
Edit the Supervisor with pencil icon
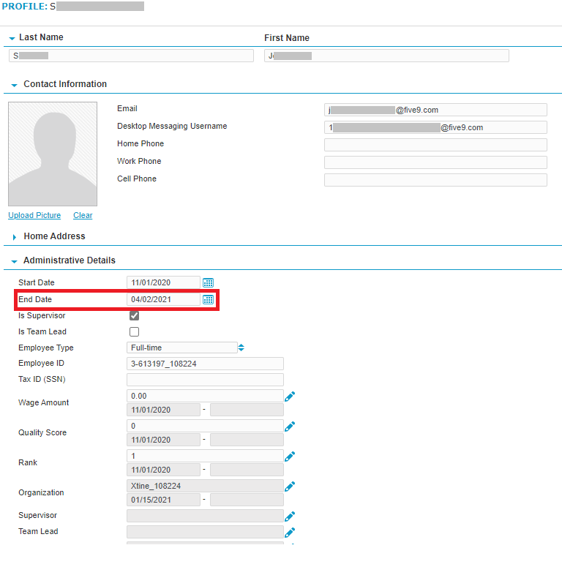(290, 517)
